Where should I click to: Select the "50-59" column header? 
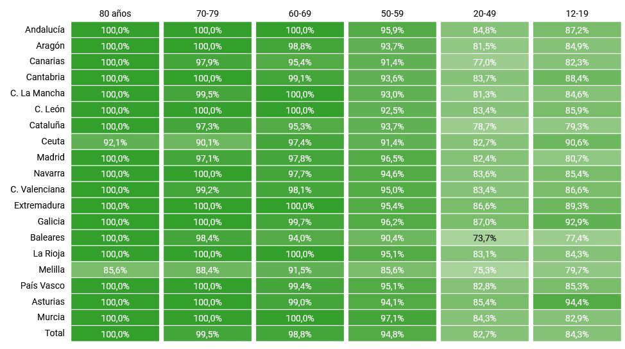(x=392, y=13)
